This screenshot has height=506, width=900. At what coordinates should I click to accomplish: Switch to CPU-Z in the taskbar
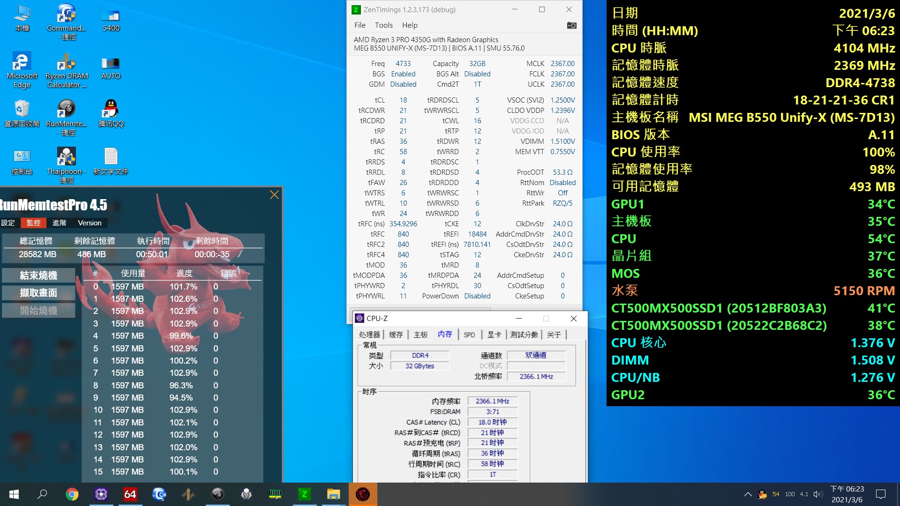[x=101, y=494]
